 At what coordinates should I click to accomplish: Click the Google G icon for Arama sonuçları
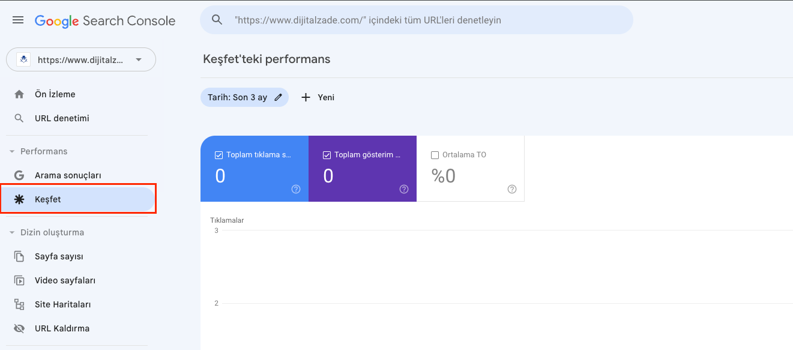click(19, 175)
